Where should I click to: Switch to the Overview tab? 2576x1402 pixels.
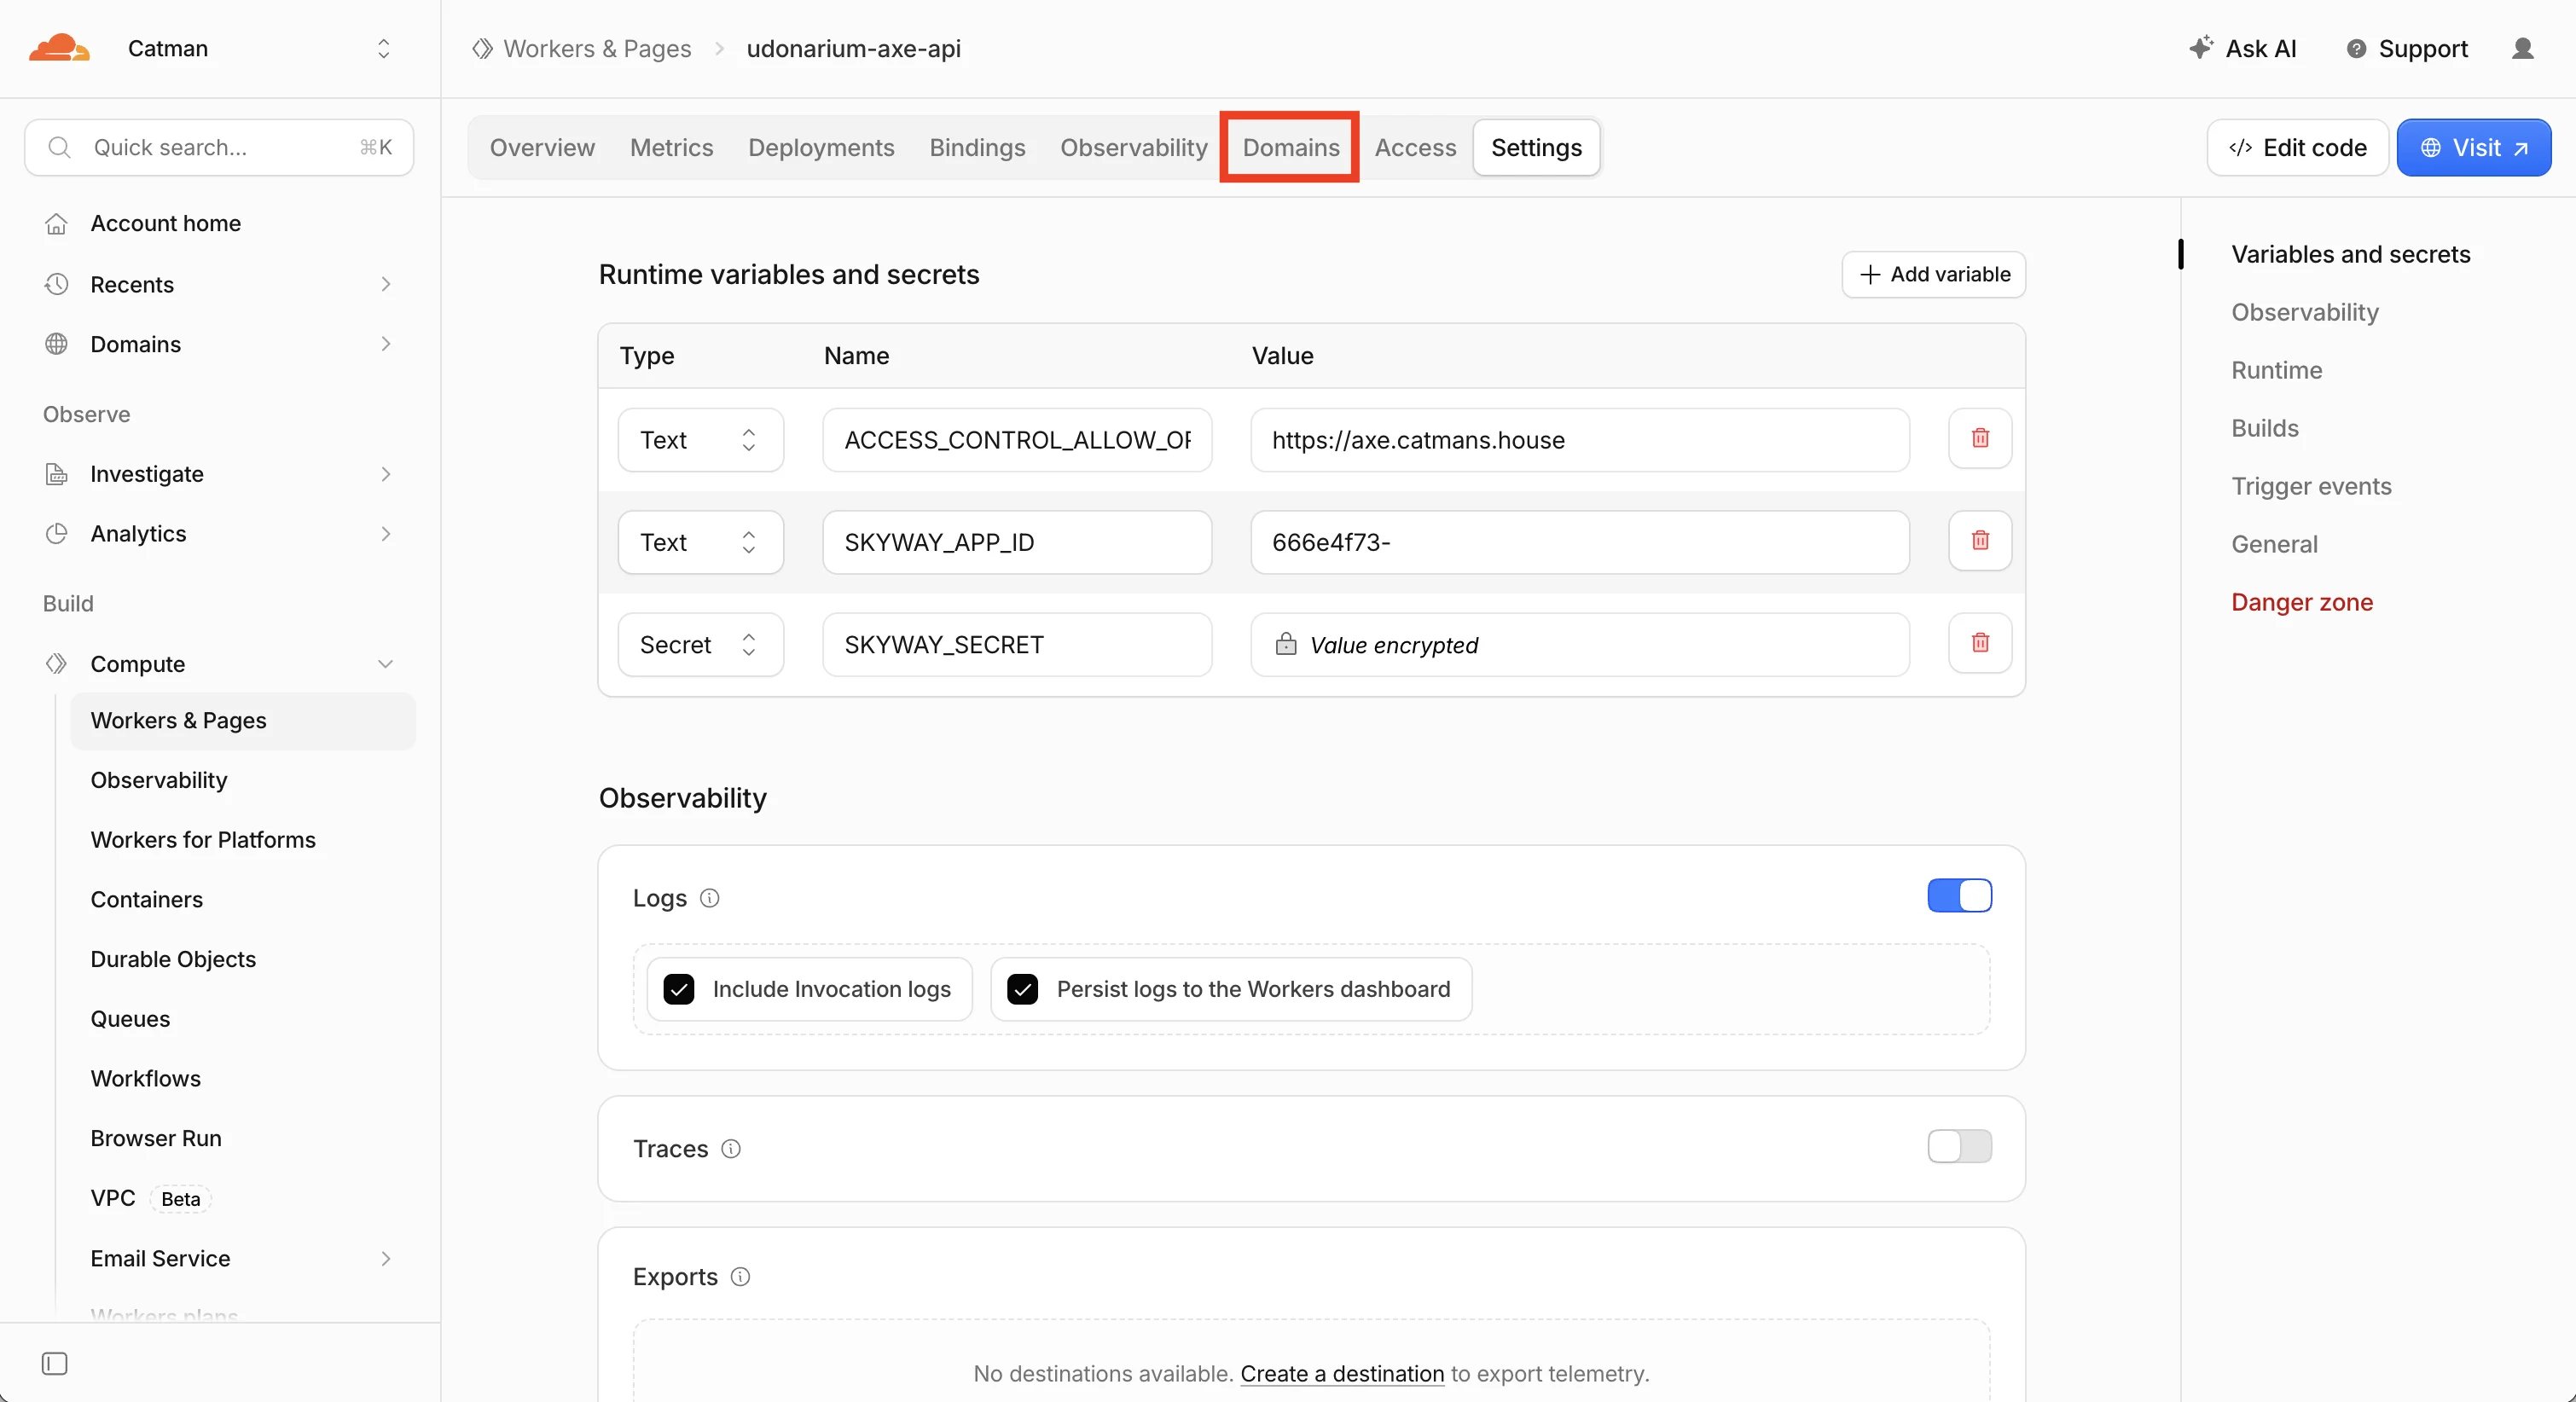542,147
